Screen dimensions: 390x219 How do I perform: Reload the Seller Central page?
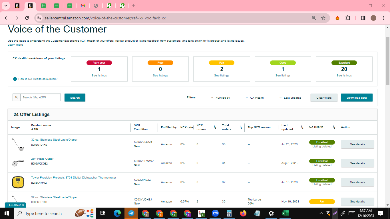point(27,18)
